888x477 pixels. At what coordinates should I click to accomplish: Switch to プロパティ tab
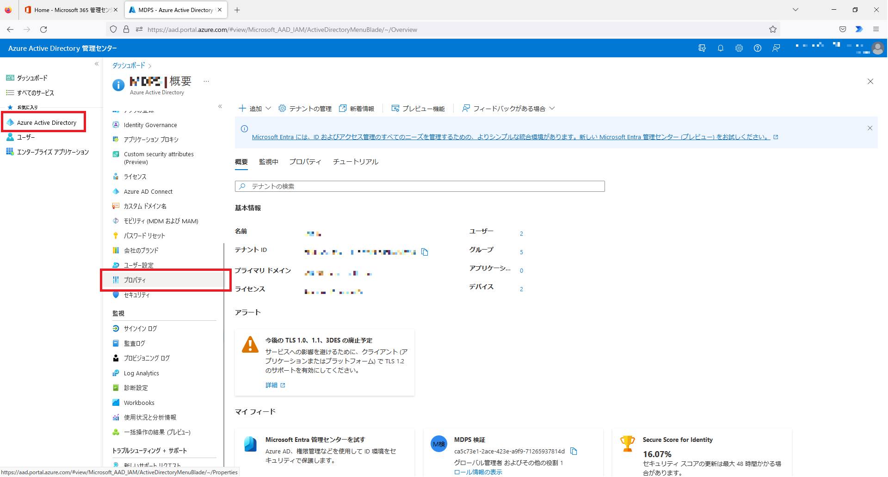[x=305, y=162]
